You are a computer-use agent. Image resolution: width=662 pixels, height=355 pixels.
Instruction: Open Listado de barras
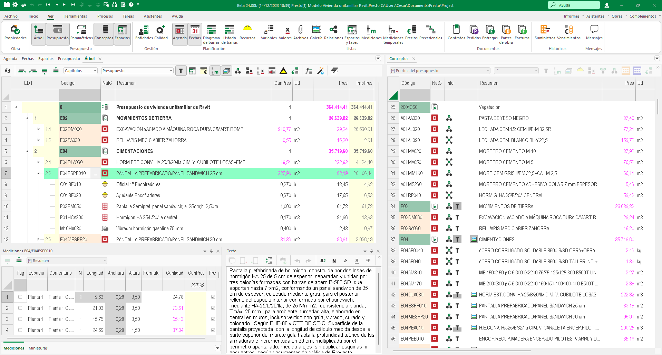click(x=230, y=34)
